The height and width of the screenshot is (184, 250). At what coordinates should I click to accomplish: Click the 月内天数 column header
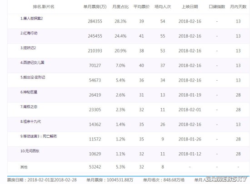238,7
